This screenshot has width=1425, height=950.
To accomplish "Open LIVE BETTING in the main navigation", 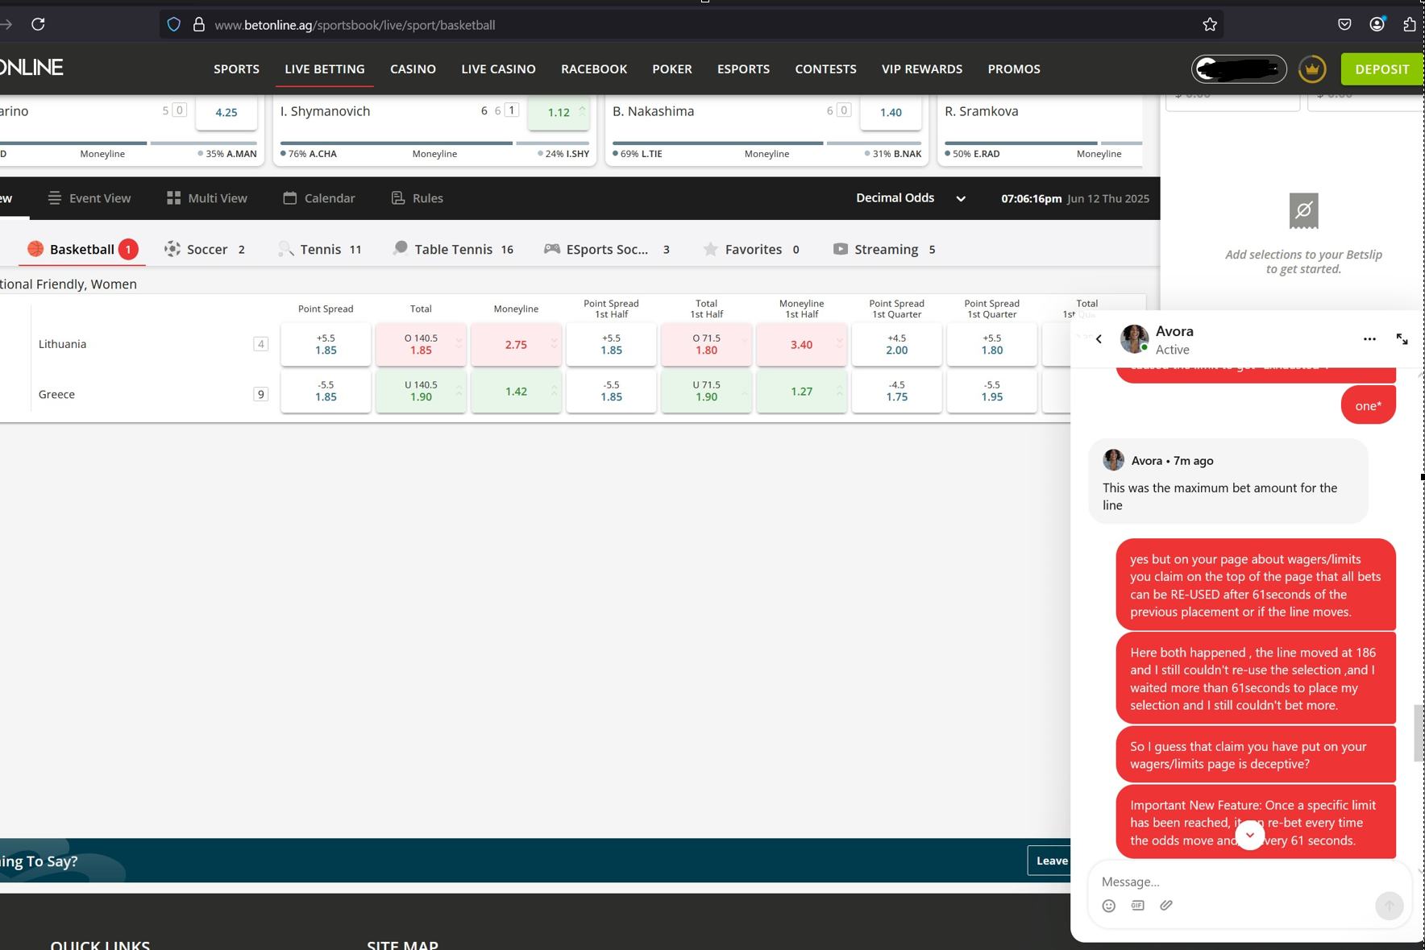I will point(325,69).
